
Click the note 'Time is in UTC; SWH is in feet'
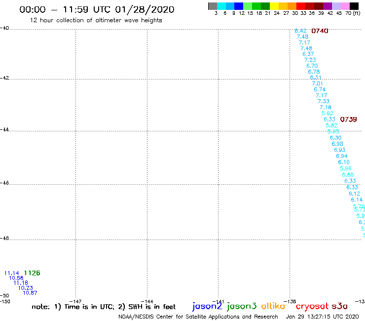104,307
